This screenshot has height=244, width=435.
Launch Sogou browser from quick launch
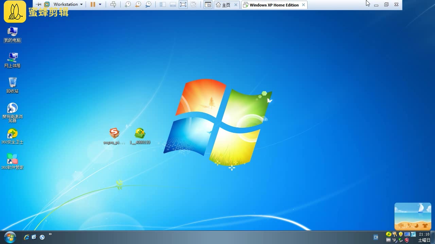pyautogui.click(x=42, y=237)
